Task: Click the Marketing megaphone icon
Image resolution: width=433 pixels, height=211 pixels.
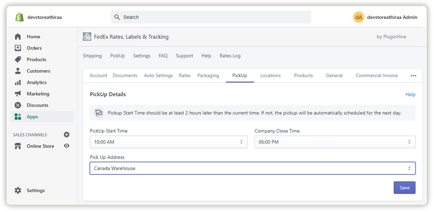Action: 18,94
